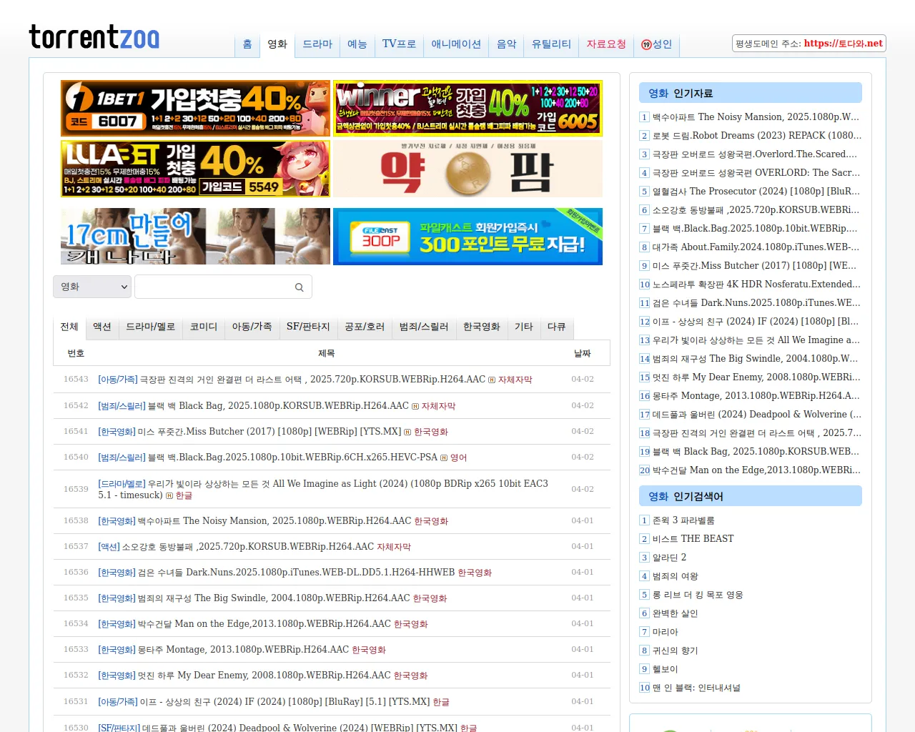915x732 pixels.
Task: Click the tag icon before 영어 in post 16540
Action: point(443,458)
